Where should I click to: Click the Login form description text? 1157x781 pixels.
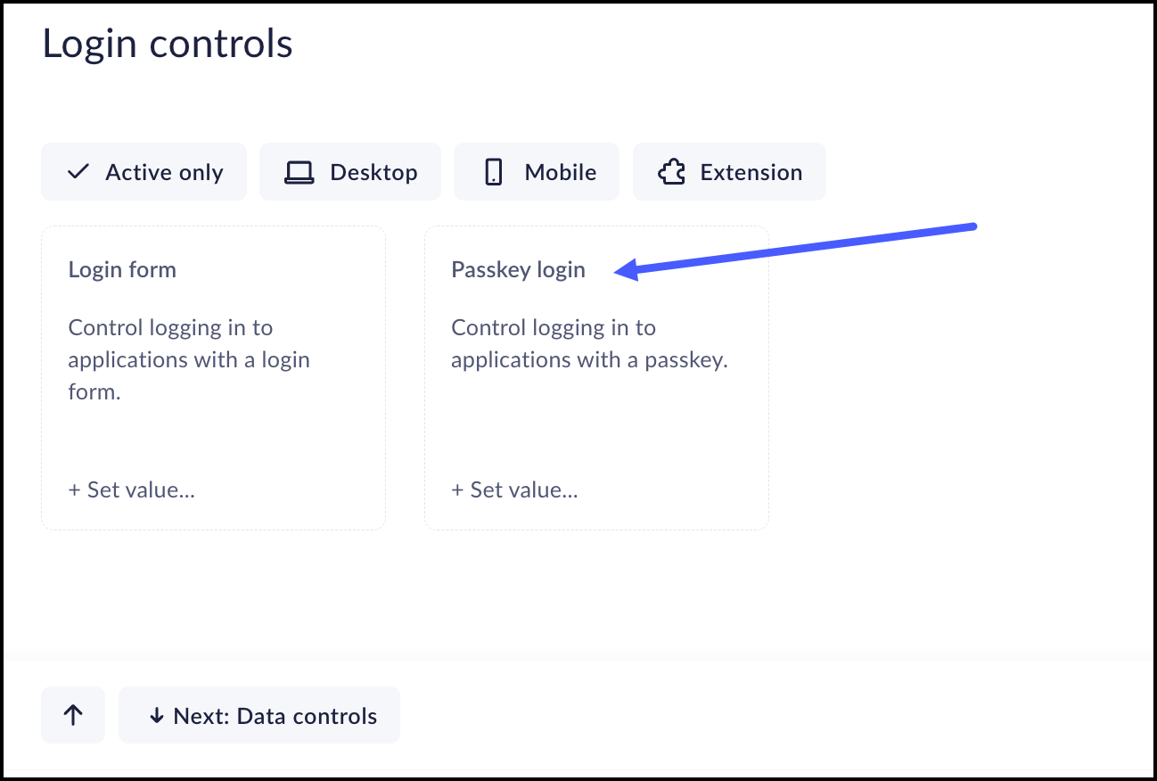pyautogui.click(x=189, y=360)
